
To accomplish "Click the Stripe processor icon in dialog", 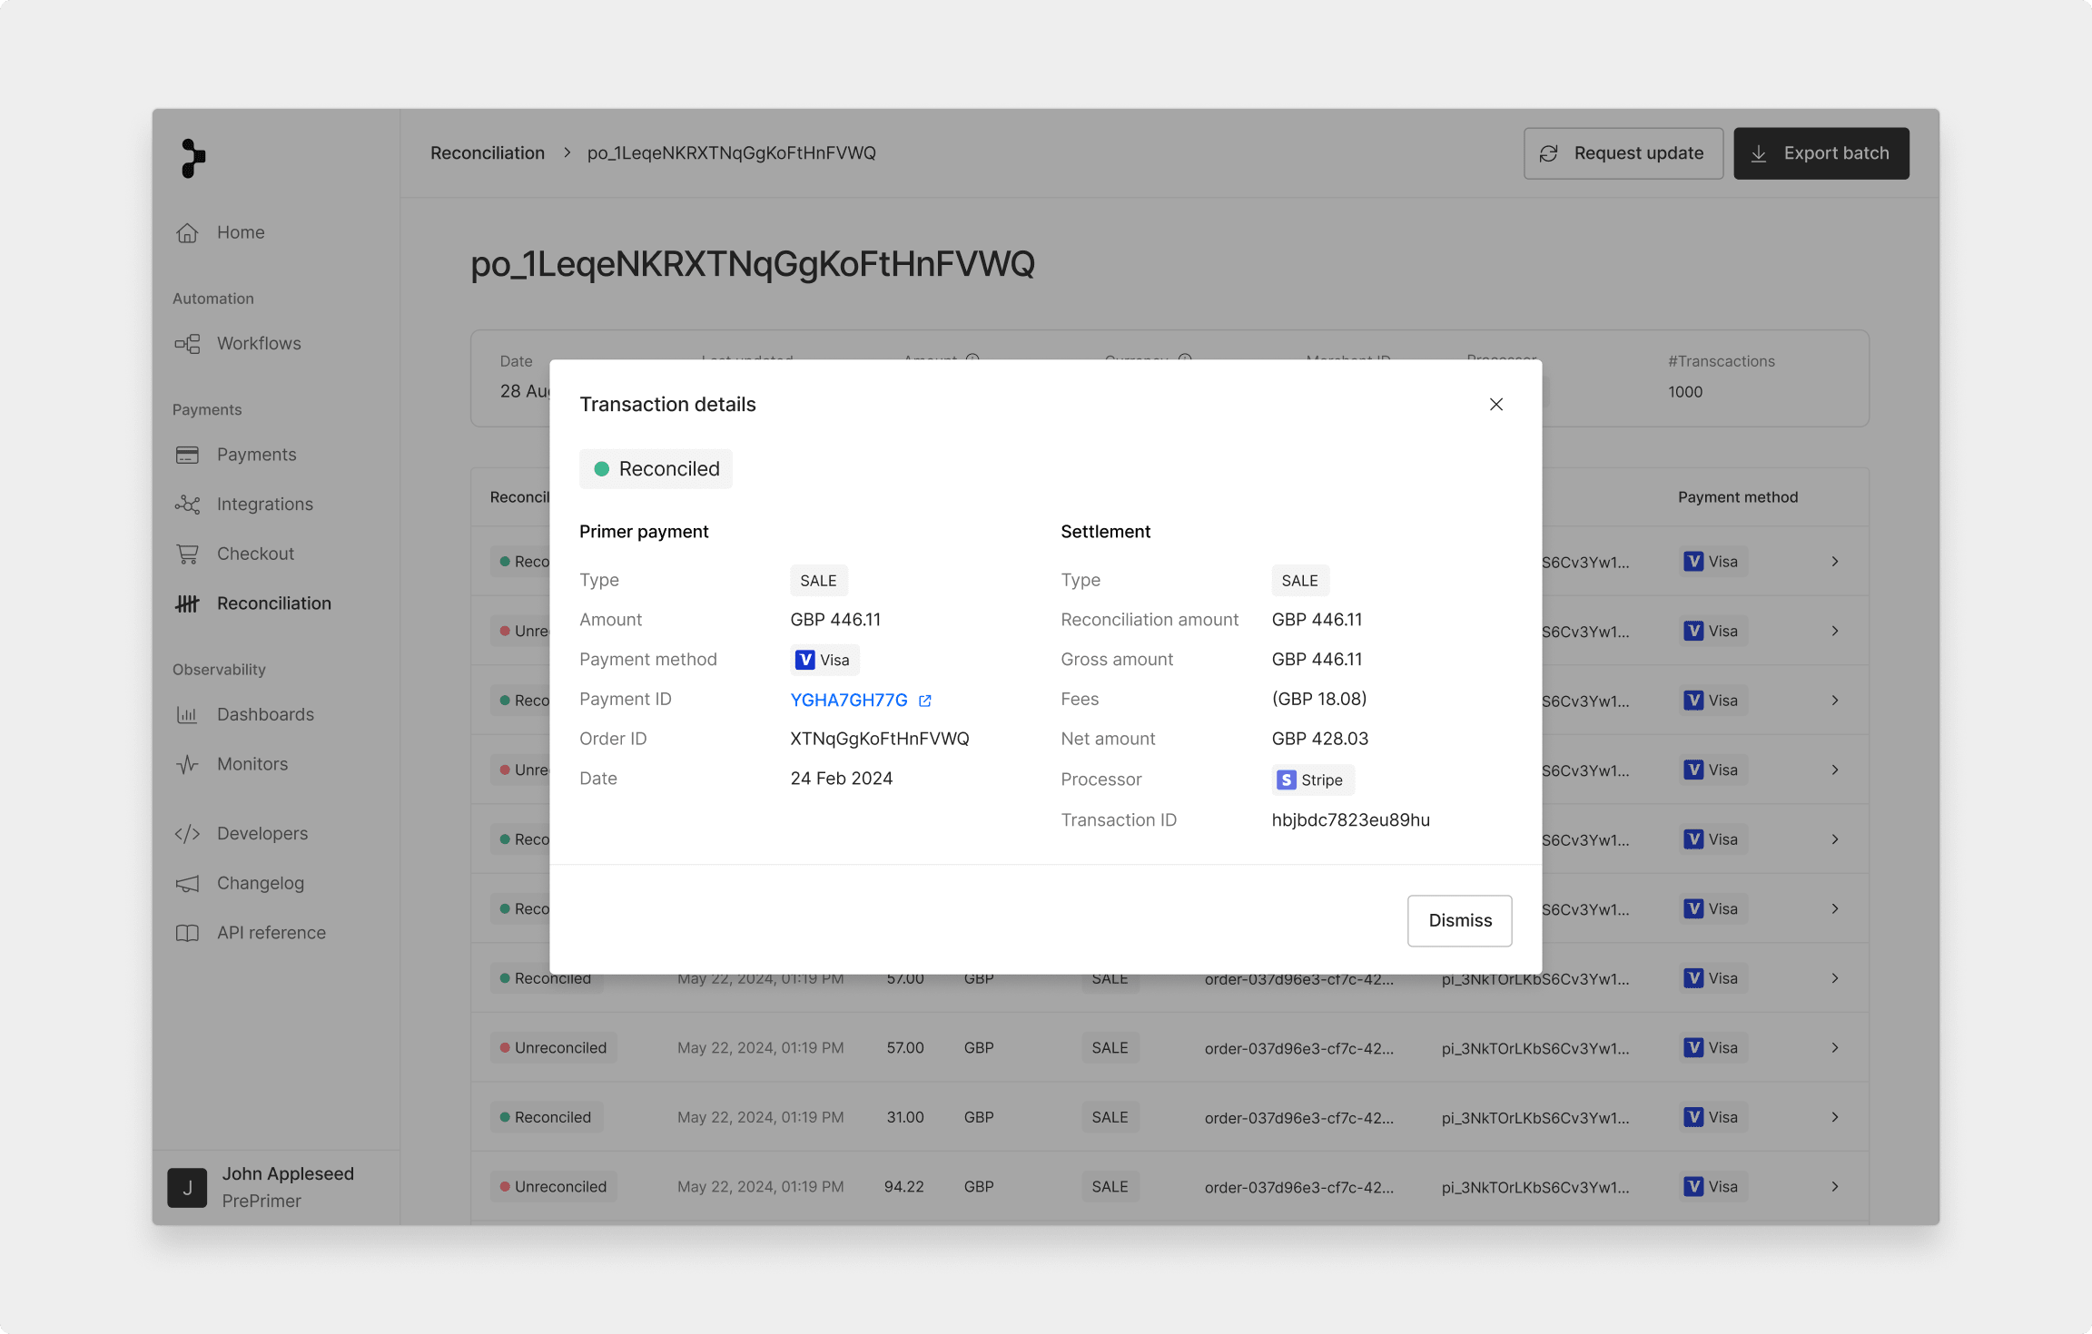I will pos(1286,780).
